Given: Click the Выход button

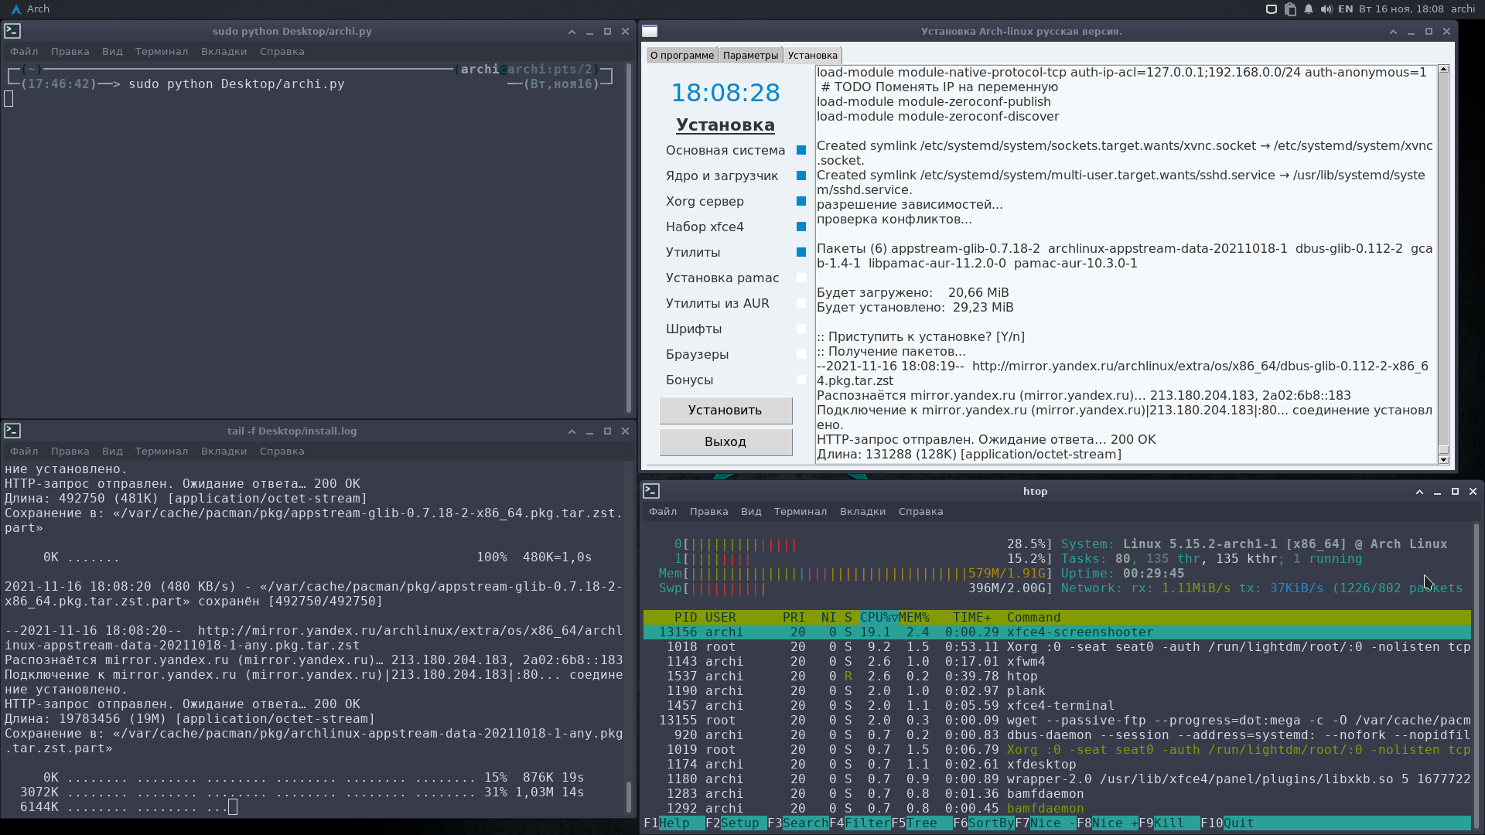Looking at the screenshot, I should coord(725,442).
